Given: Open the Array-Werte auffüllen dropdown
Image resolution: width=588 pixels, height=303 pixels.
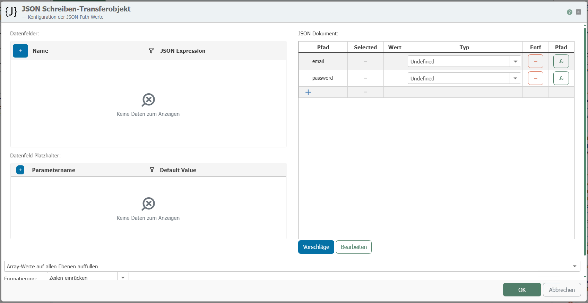Looking at the screenshot, I should pos(574,266).
